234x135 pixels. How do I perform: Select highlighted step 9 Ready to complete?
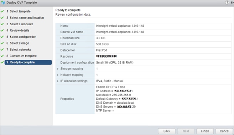pyautogui.click(x=28, y=62)
